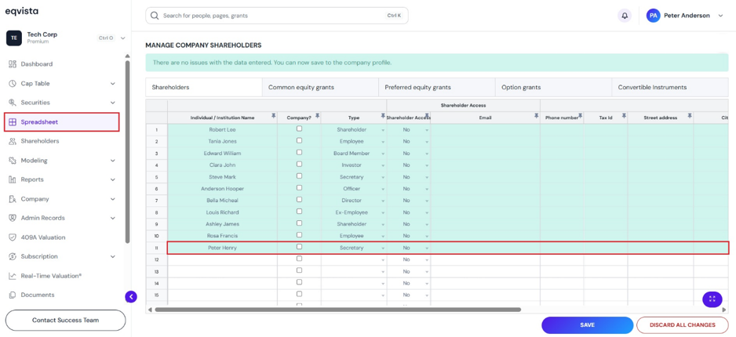
Task: Pin the Company? column
Action: pyautogui.click(x=317, y=116)
